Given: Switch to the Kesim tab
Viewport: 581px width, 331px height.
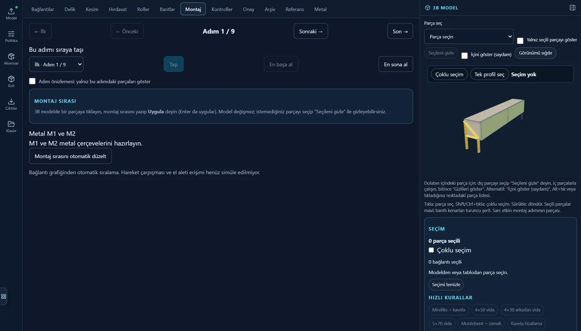Looking at the screenshot, I should (x=92, y=9).
